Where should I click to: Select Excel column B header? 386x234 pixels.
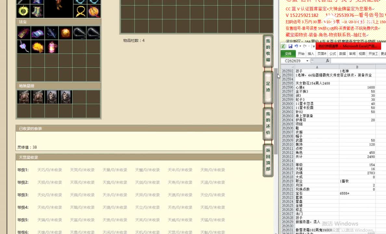[357, 67]
